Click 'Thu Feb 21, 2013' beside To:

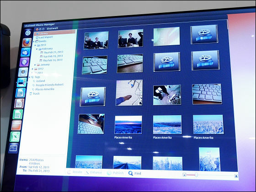click(39, 171)
